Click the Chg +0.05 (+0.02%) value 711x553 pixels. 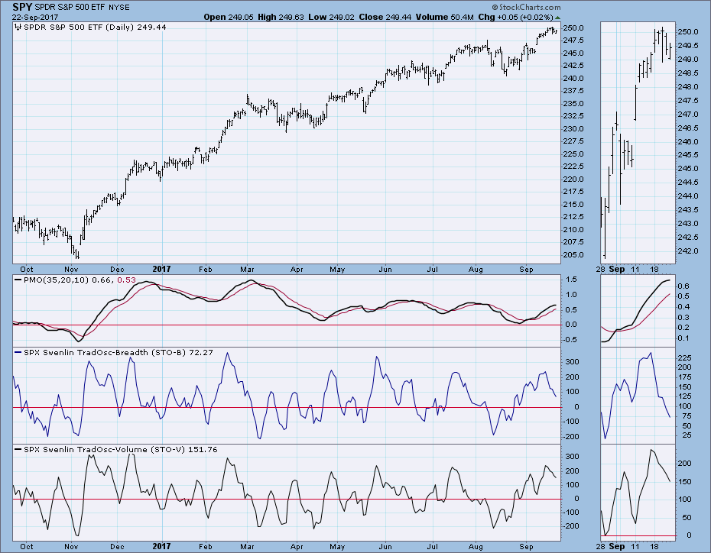pyautogui.click(x=515, y=18)
